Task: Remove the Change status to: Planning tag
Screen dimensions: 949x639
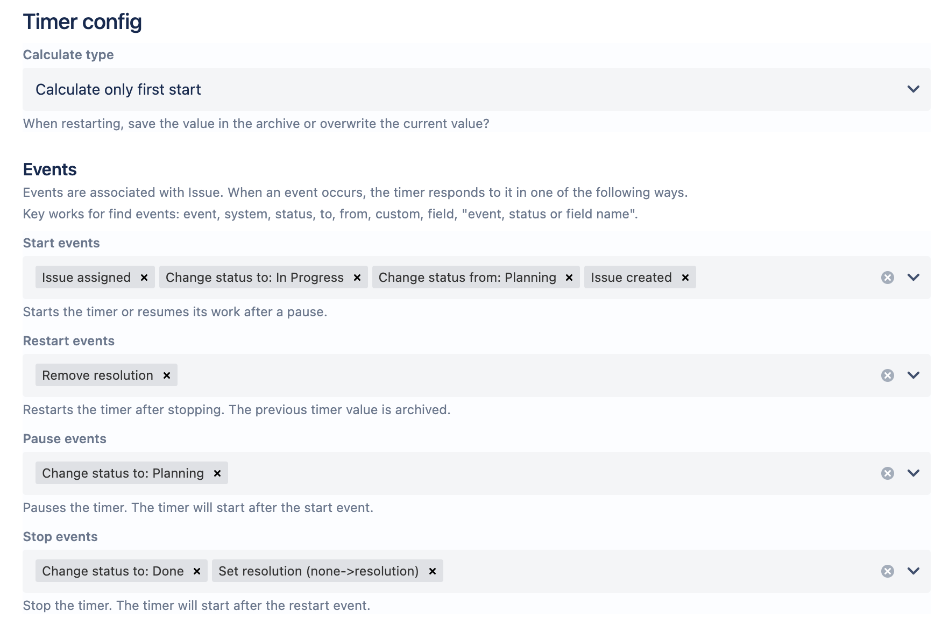Action: click(217, 473)
